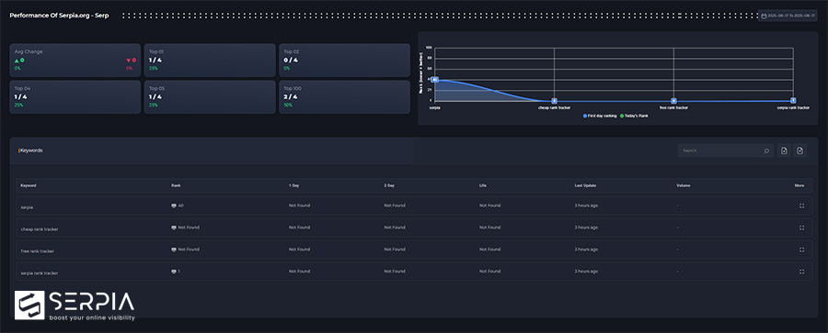This screenshot has width=828, height=333.
Task: Click the search magnifier icon in Keywords panel
Action: (x=766, y=150)
